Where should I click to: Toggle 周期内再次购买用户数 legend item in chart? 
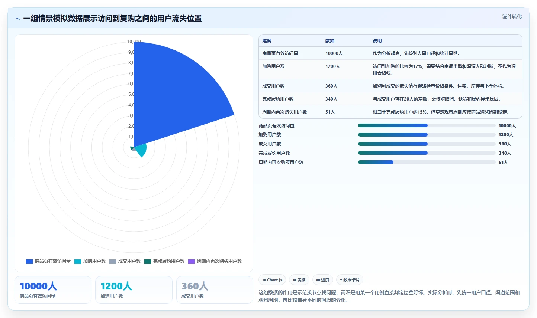point(215,261)
